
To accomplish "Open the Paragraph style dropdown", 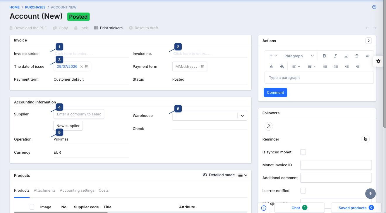I will 299,56.
